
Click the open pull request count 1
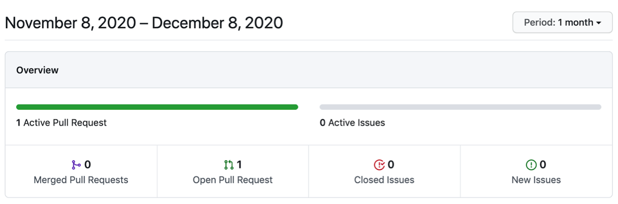click(x=239, y=165)
